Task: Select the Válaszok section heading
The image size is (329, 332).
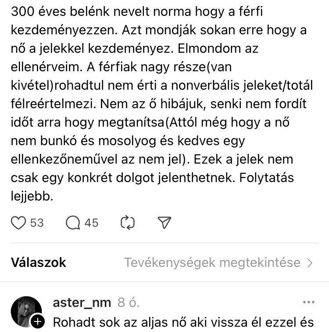Action: [39, 263]
